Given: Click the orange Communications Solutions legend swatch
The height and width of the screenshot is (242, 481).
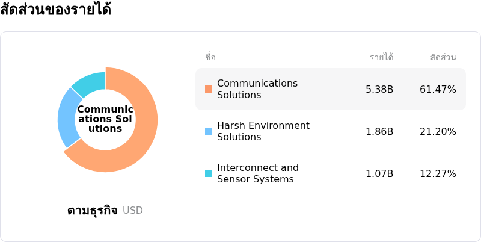Looking at the screenshot, I should (x=209, y=89).
